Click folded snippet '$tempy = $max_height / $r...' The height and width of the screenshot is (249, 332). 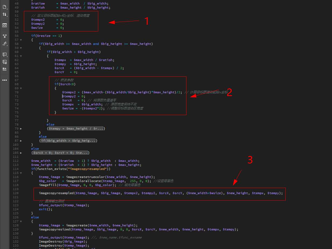pos(76,129)
